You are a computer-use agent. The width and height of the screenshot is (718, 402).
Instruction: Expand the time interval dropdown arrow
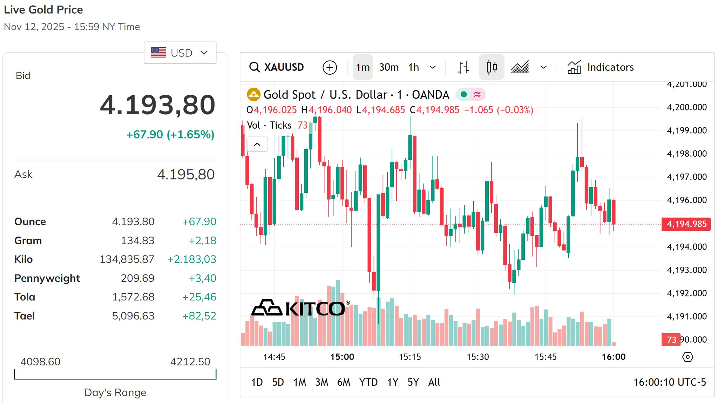[433, 67]
